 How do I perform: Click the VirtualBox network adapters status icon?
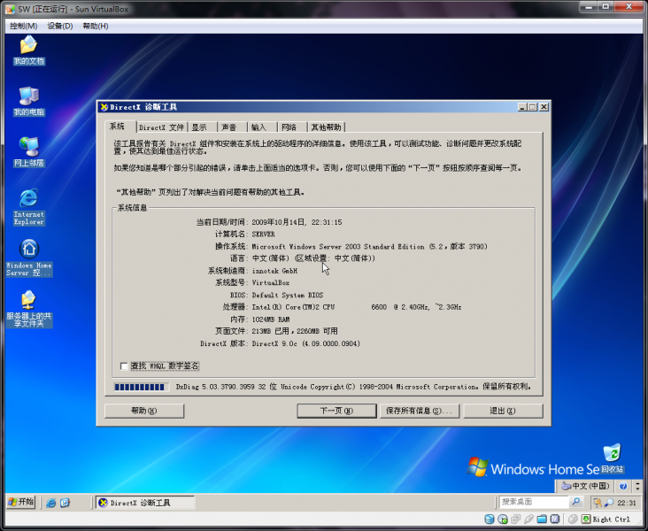point(515,519)
